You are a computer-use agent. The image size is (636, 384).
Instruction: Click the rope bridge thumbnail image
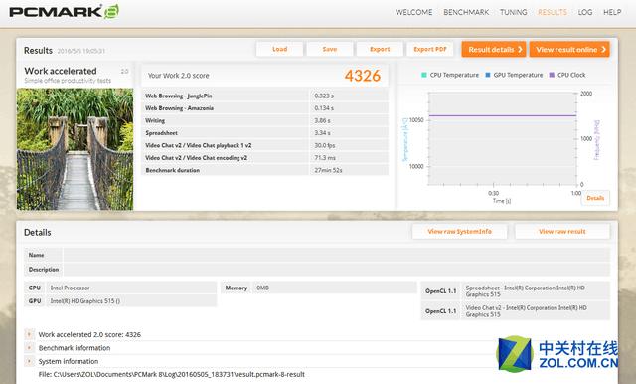pos(76,149)
